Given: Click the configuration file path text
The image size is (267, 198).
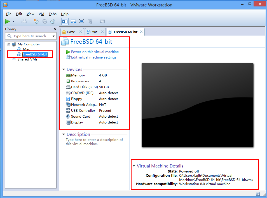Looking at the screenshot, I should click(x=216, y=178).
